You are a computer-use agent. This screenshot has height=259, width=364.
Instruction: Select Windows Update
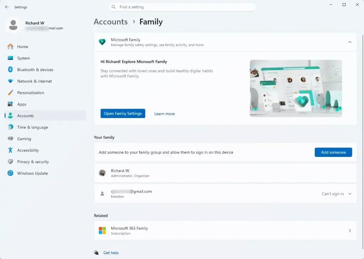pos(45,173)
